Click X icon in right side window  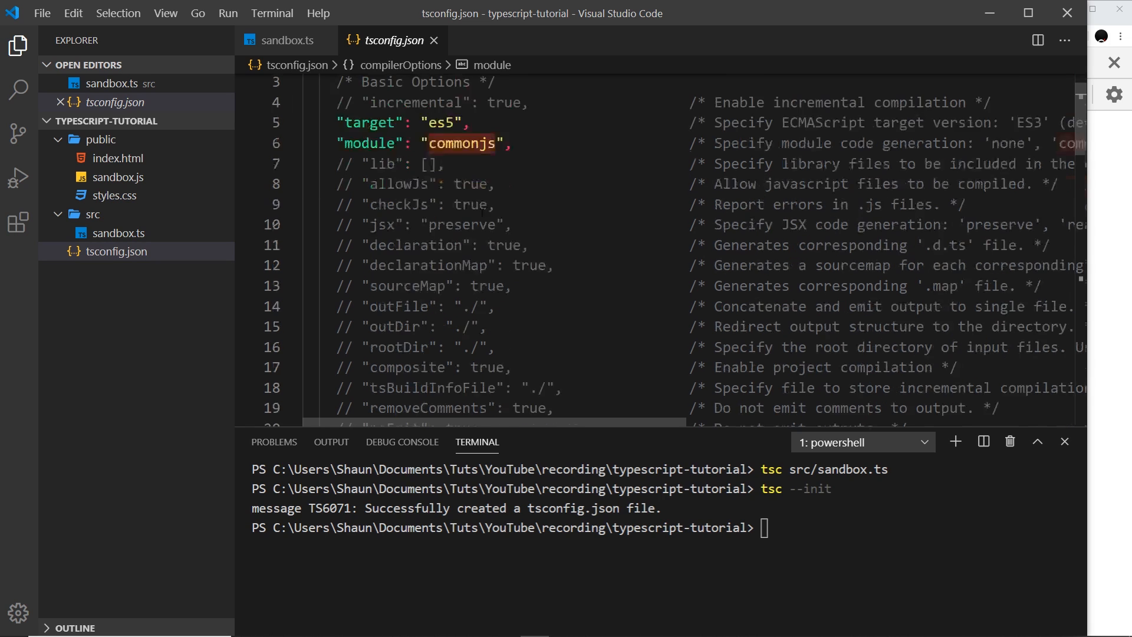tap(1114, 63)
